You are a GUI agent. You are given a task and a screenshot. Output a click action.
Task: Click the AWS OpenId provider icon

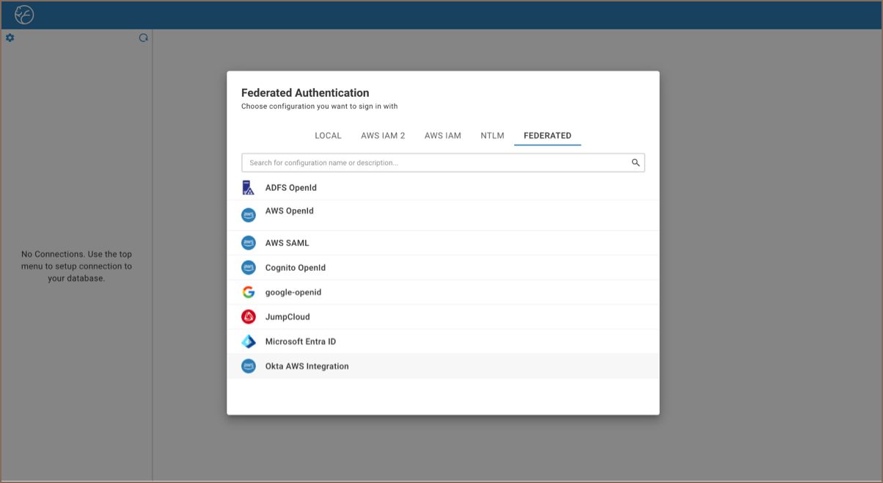(x=249, y=215)
